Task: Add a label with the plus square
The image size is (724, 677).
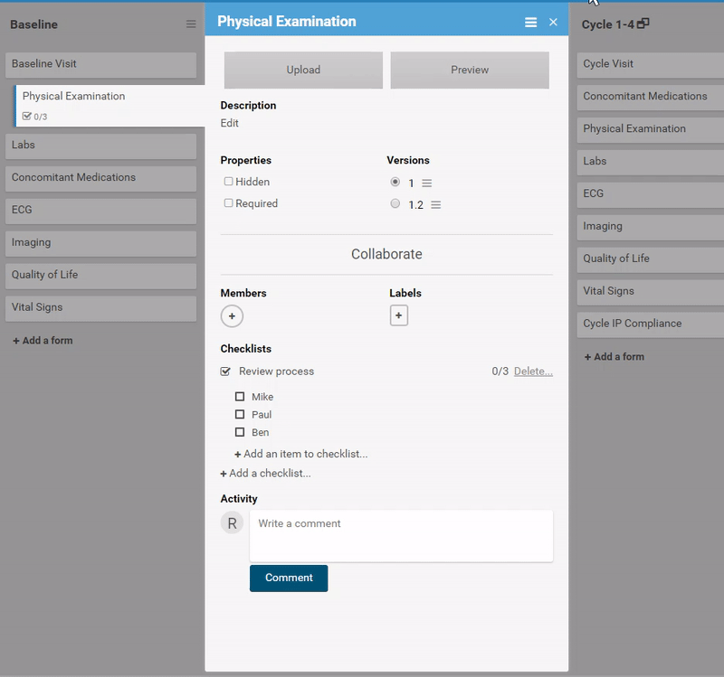Action: [399, 315]
